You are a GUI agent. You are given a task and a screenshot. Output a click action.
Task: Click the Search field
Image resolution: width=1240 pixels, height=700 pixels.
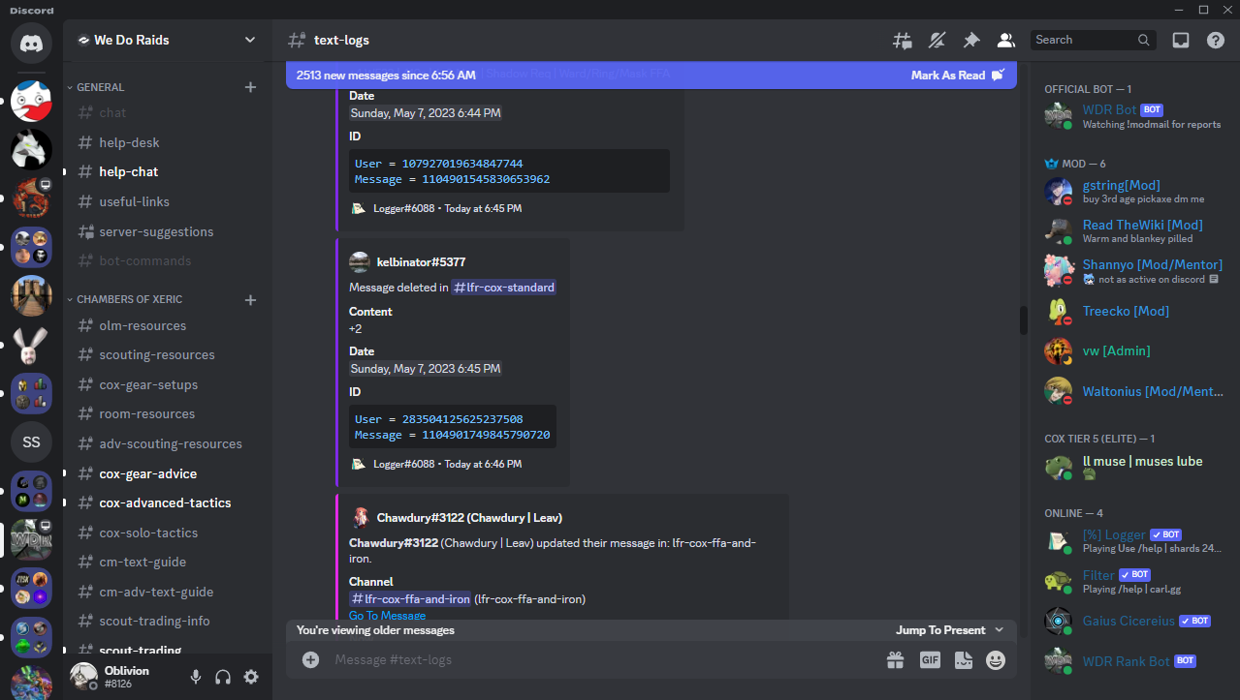tap(1094, 40)
